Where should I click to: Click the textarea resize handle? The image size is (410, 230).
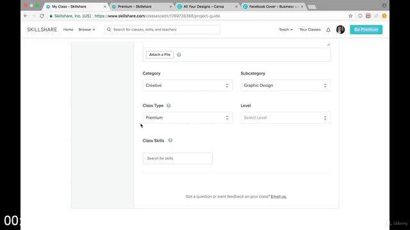pyautogui.click(x=328, y=44)
